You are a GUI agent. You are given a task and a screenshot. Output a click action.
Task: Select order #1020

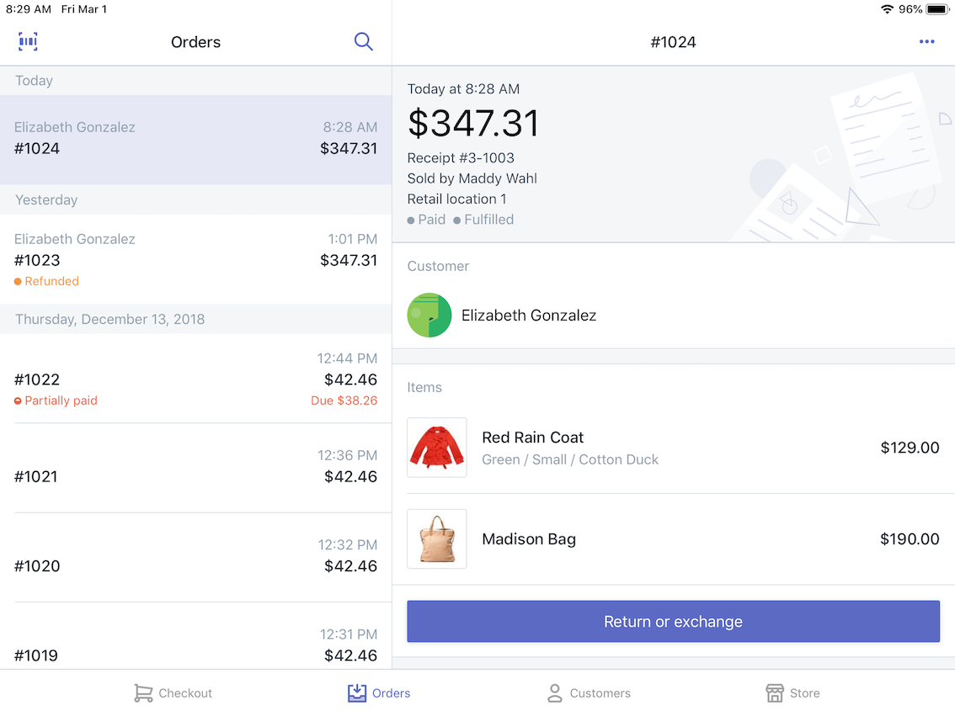point(195,557)
